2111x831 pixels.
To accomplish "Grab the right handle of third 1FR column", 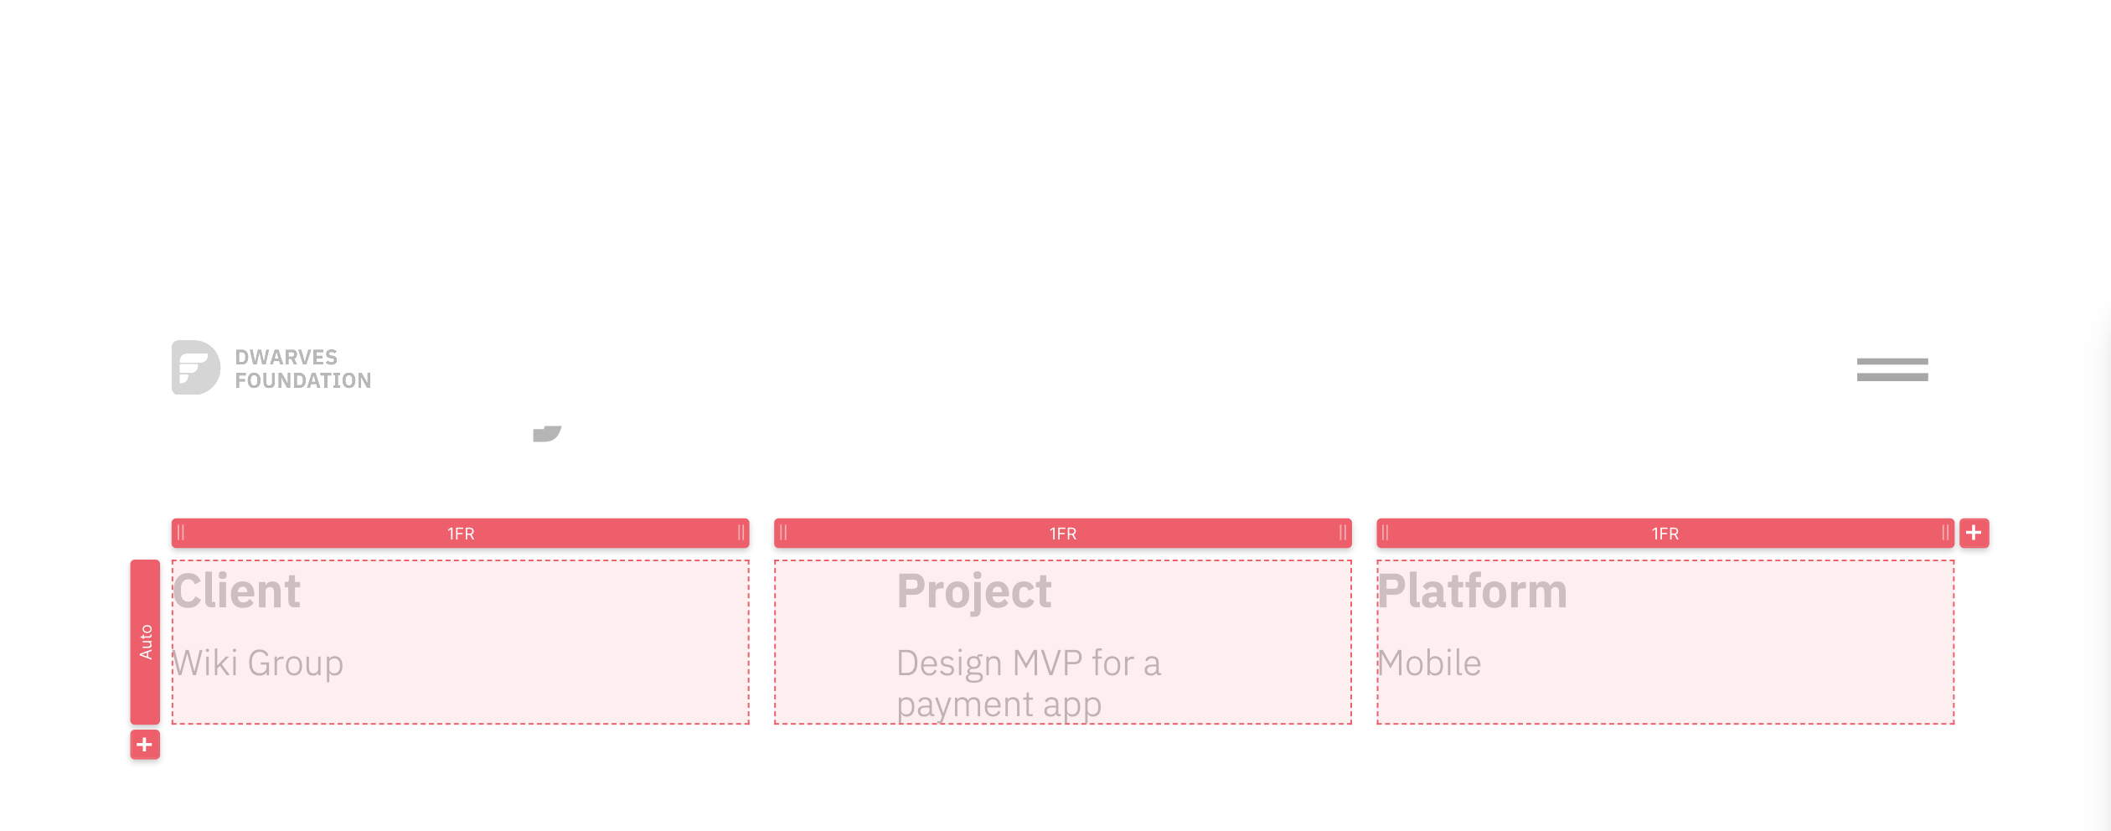I will click(1945, 533).
